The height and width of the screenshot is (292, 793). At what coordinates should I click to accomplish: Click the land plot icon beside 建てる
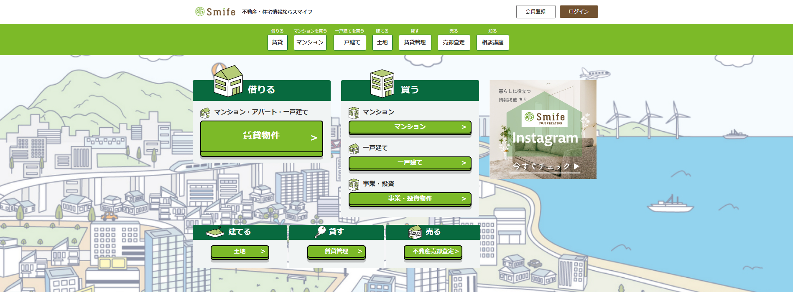tap(215, 232)
